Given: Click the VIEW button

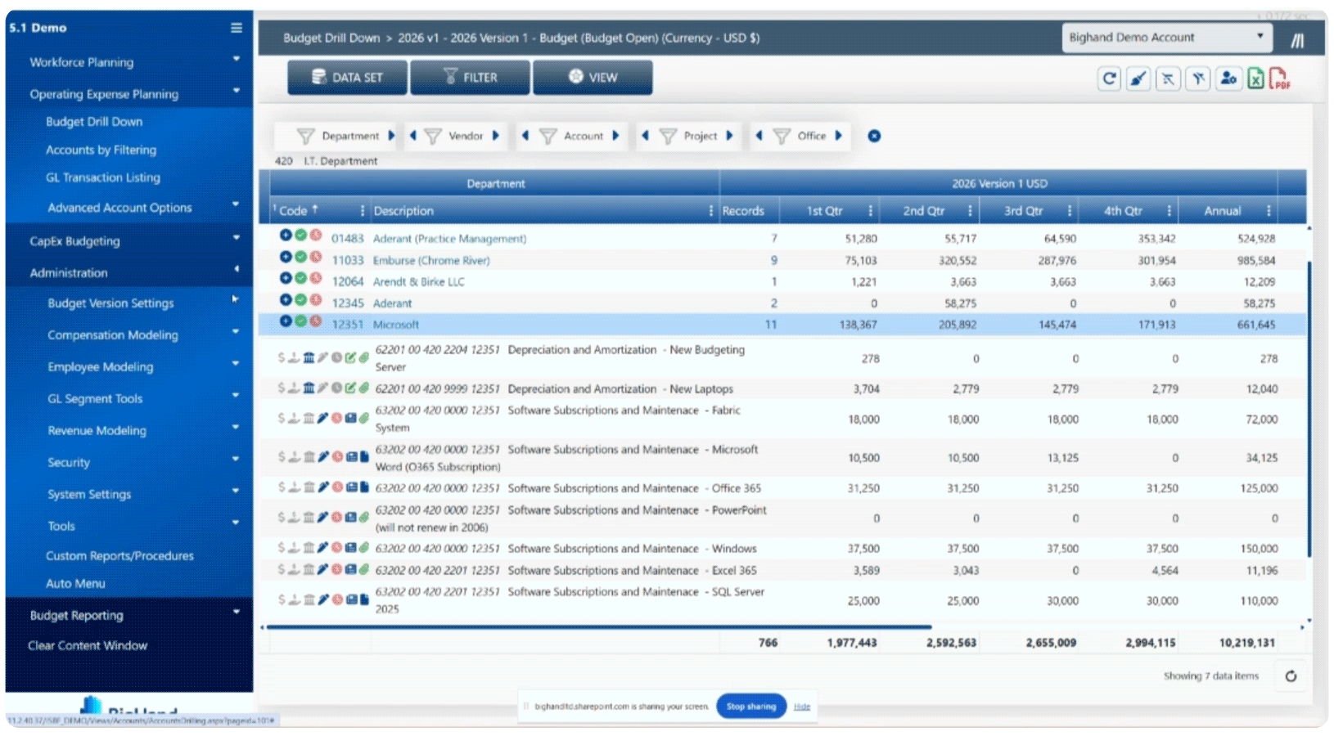Looking at the screenshot, I should click(593, 78).
